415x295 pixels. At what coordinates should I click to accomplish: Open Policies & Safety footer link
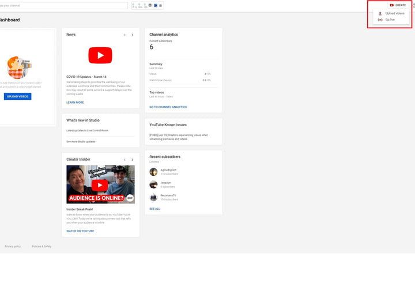41,247
